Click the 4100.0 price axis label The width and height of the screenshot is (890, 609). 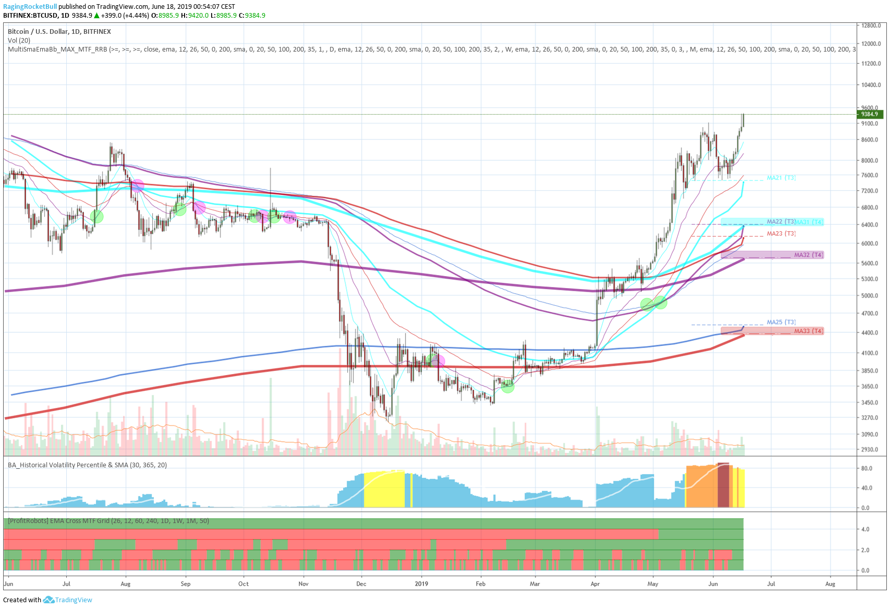(x=870, y=353)
